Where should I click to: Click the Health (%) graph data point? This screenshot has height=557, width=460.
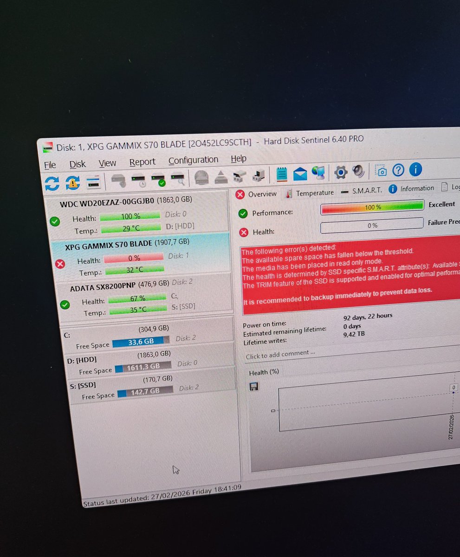coord(454,393)
